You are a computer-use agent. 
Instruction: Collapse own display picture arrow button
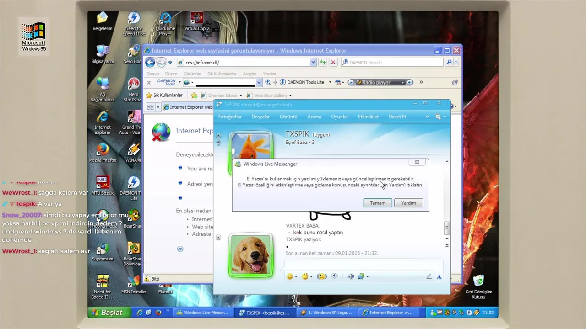pos(218,237)
